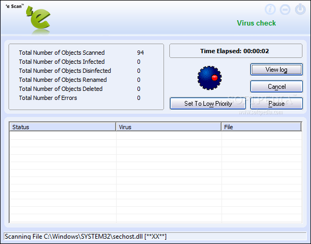The height and width of the screenshot is (244, 311).
Task: Cancel the running virus scan
Action: coord(276,87)
